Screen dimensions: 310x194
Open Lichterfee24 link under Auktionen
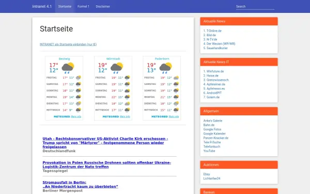point(212,178)
